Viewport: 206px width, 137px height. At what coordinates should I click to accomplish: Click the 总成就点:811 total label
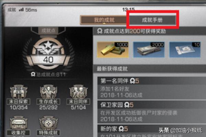click(x=48, y=74)
